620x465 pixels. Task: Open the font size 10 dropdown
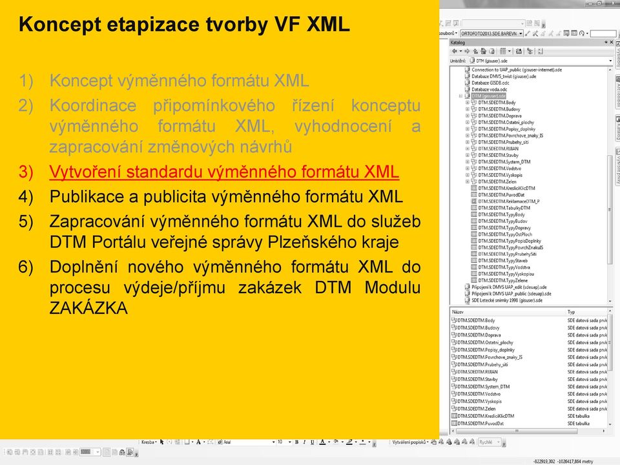coord(290,442)
